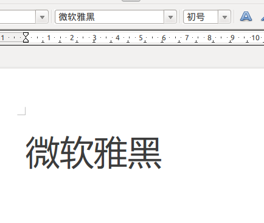The height and width of the screenshot is (223, 264).
Task: Expand the 初号 font size dropdown arrow
Action: (x=224, y=17)
